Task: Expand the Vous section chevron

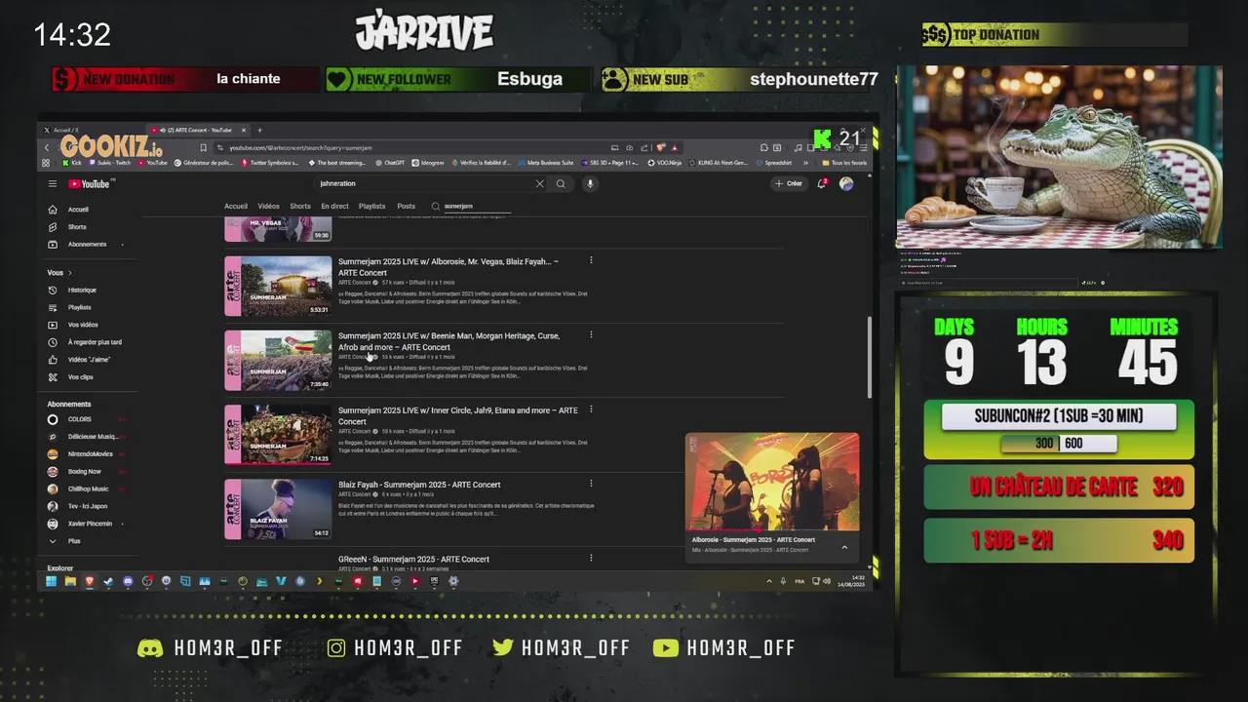Action: pos(70,273)
